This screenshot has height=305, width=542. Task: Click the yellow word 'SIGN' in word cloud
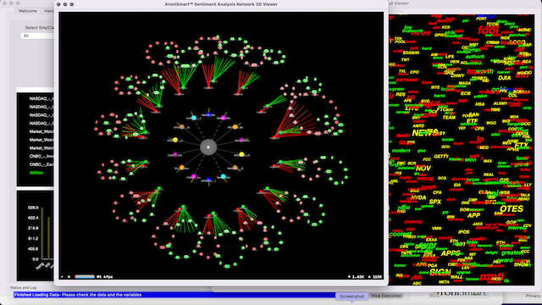(x=440, y=273)
